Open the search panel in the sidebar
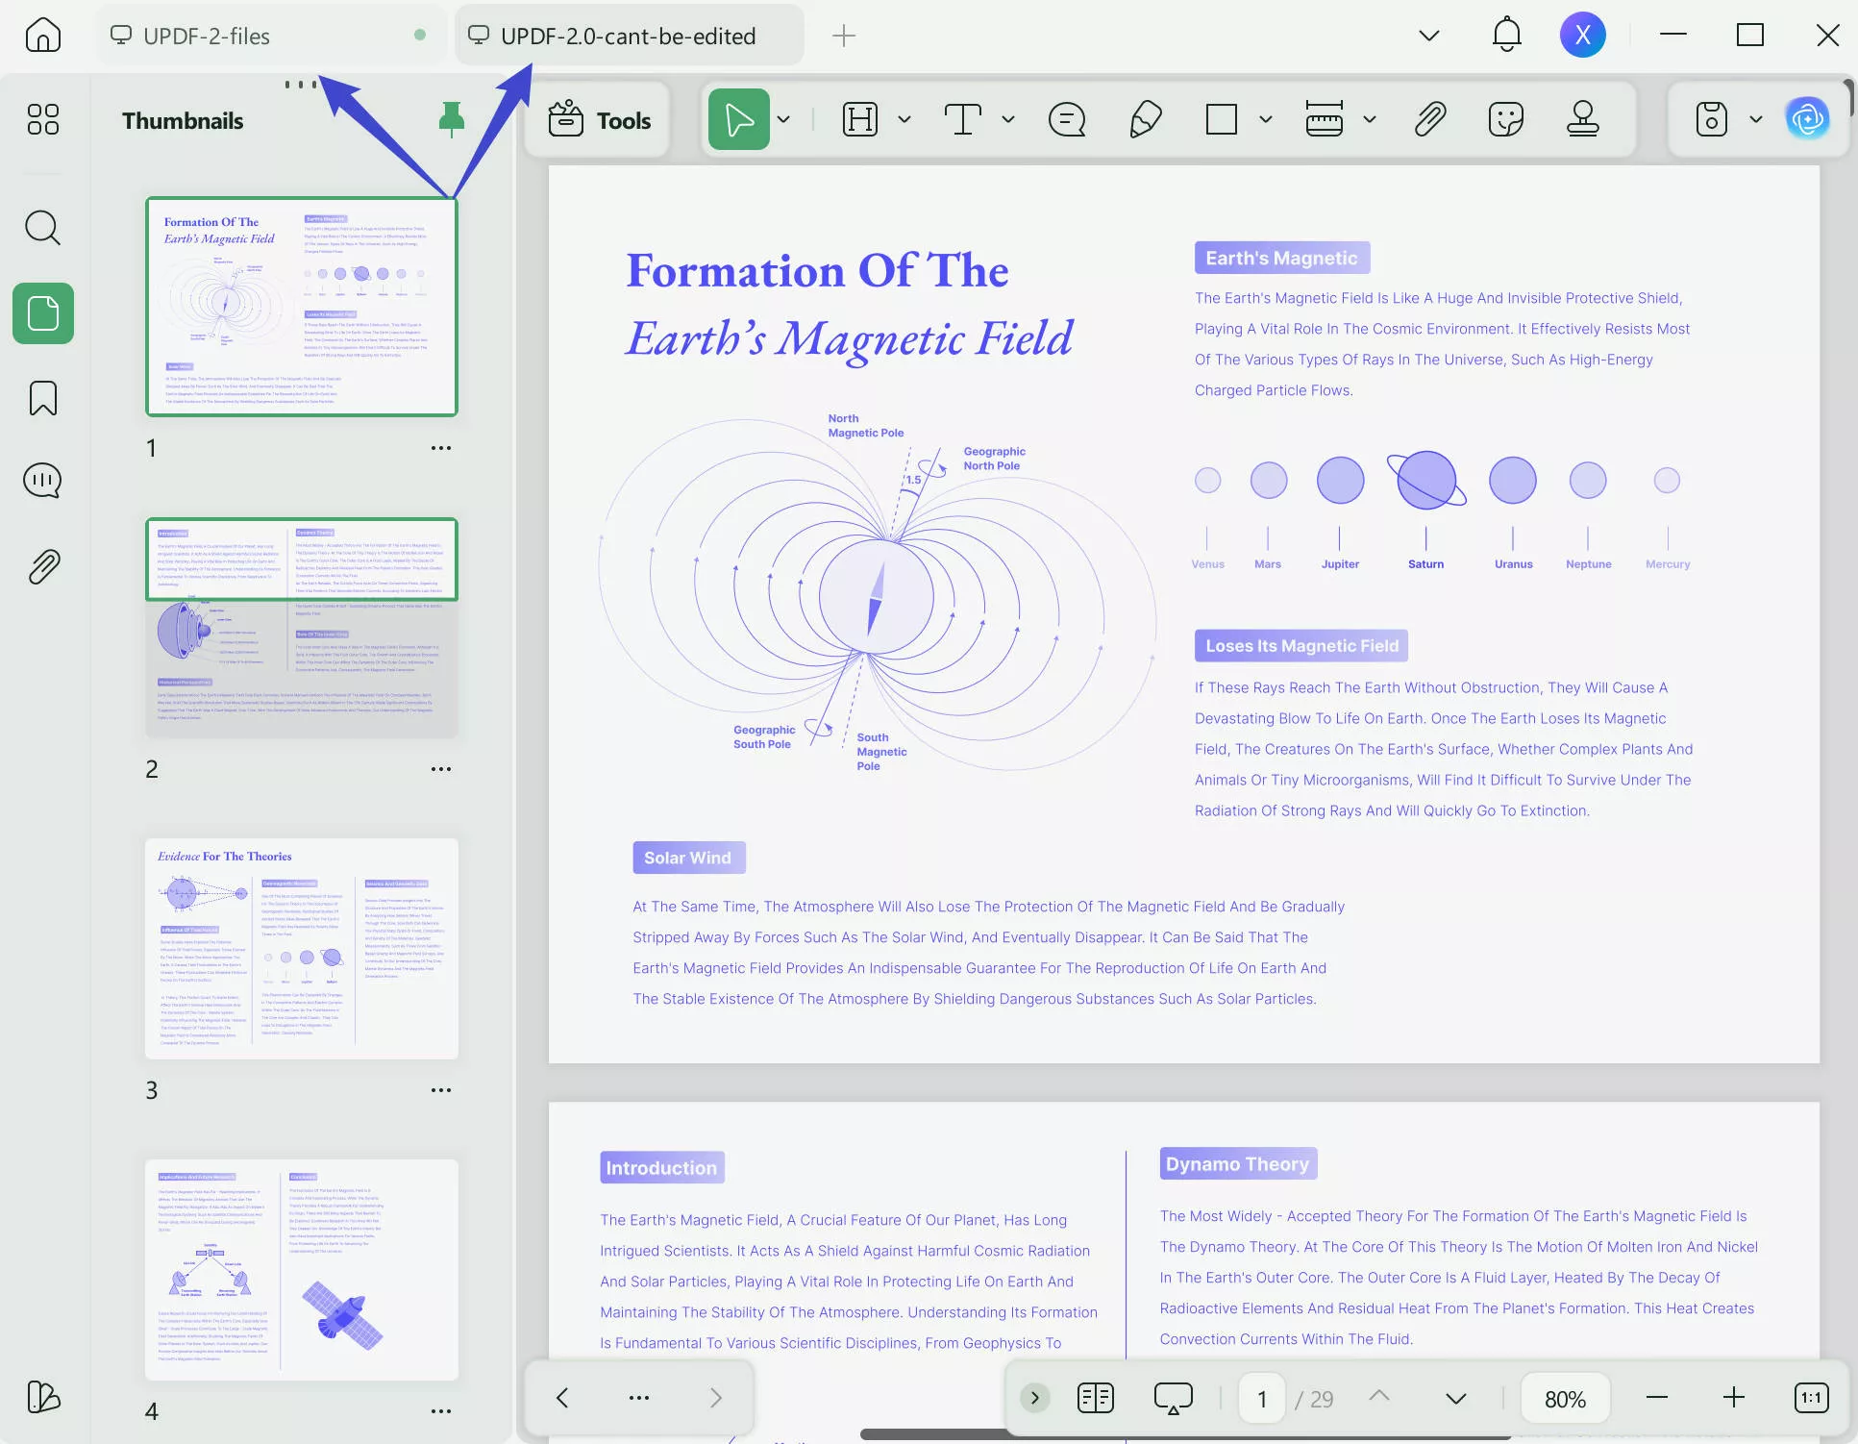The width and height of the screenshot is (1858, 1444). coord(42,228)
